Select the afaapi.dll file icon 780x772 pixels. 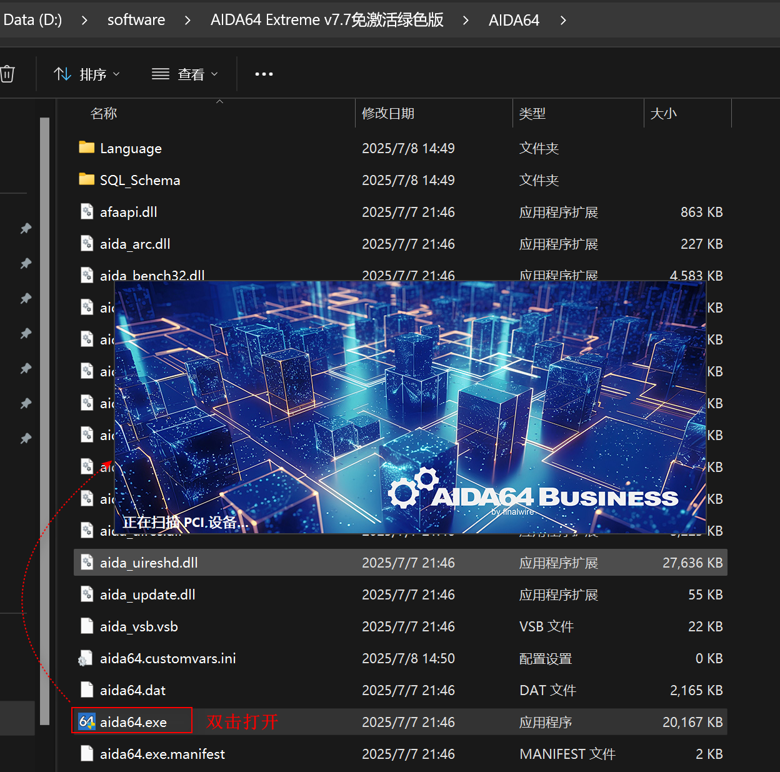pyautogui.click(x=87, y=211)
